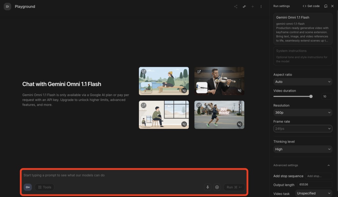Click the Playground title
The width and height of the screenshot is (338, 197).
click(25, 7)
